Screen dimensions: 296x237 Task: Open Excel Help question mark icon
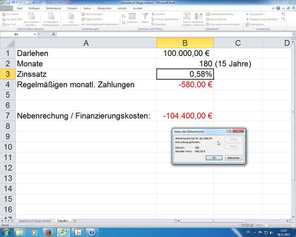click(x=278, y=8)
